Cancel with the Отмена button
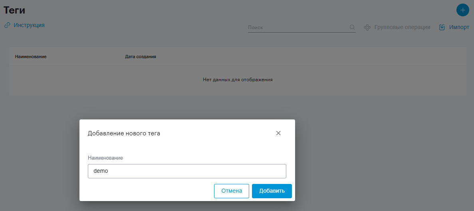Screen dimensions: 474x211 pyautogui.click(x=232, y=191)
